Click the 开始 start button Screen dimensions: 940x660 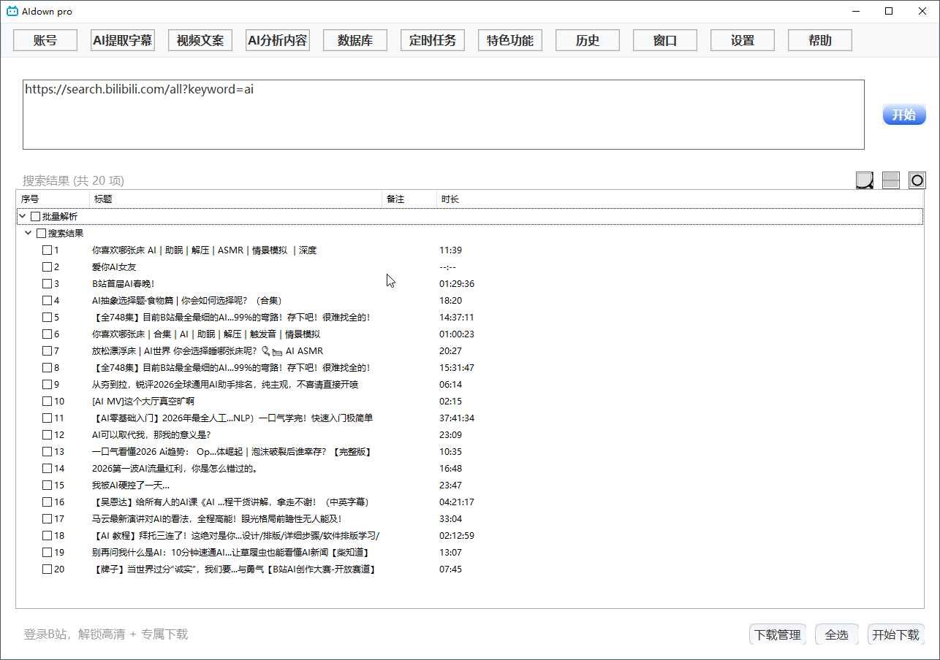pyautogui.click(x=904, y=115)
